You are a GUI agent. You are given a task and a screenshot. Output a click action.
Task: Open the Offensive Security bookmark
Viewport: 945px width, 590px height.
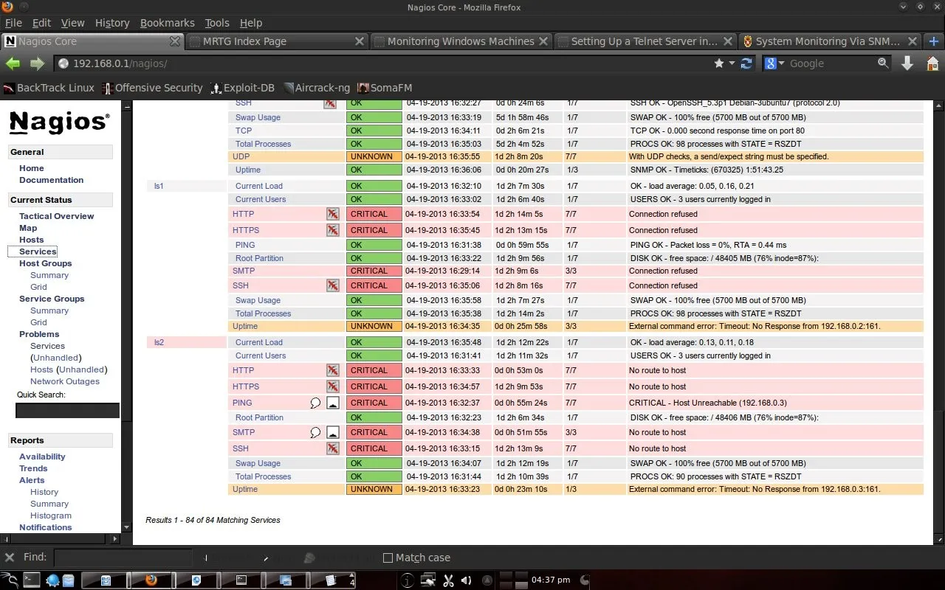click(x=151, y=88)
